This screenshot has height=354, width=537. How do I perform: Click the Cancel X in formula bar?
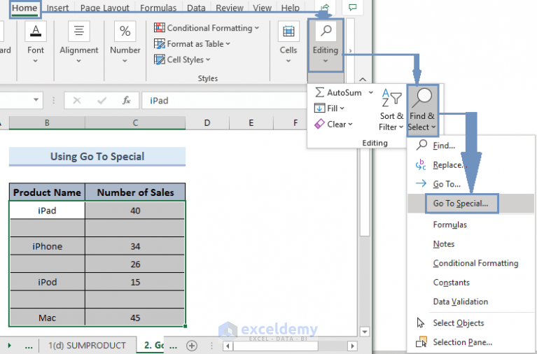point(77,100)
